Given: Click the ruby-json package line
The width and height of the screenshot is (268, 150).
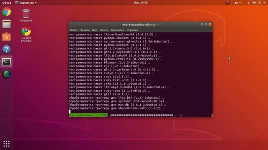Looking at the screenshot, I should (109, 91).
